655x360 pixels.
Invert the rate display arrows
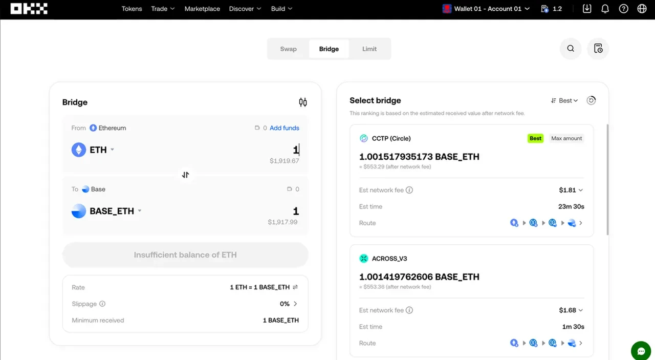click(x=295, y=287)
